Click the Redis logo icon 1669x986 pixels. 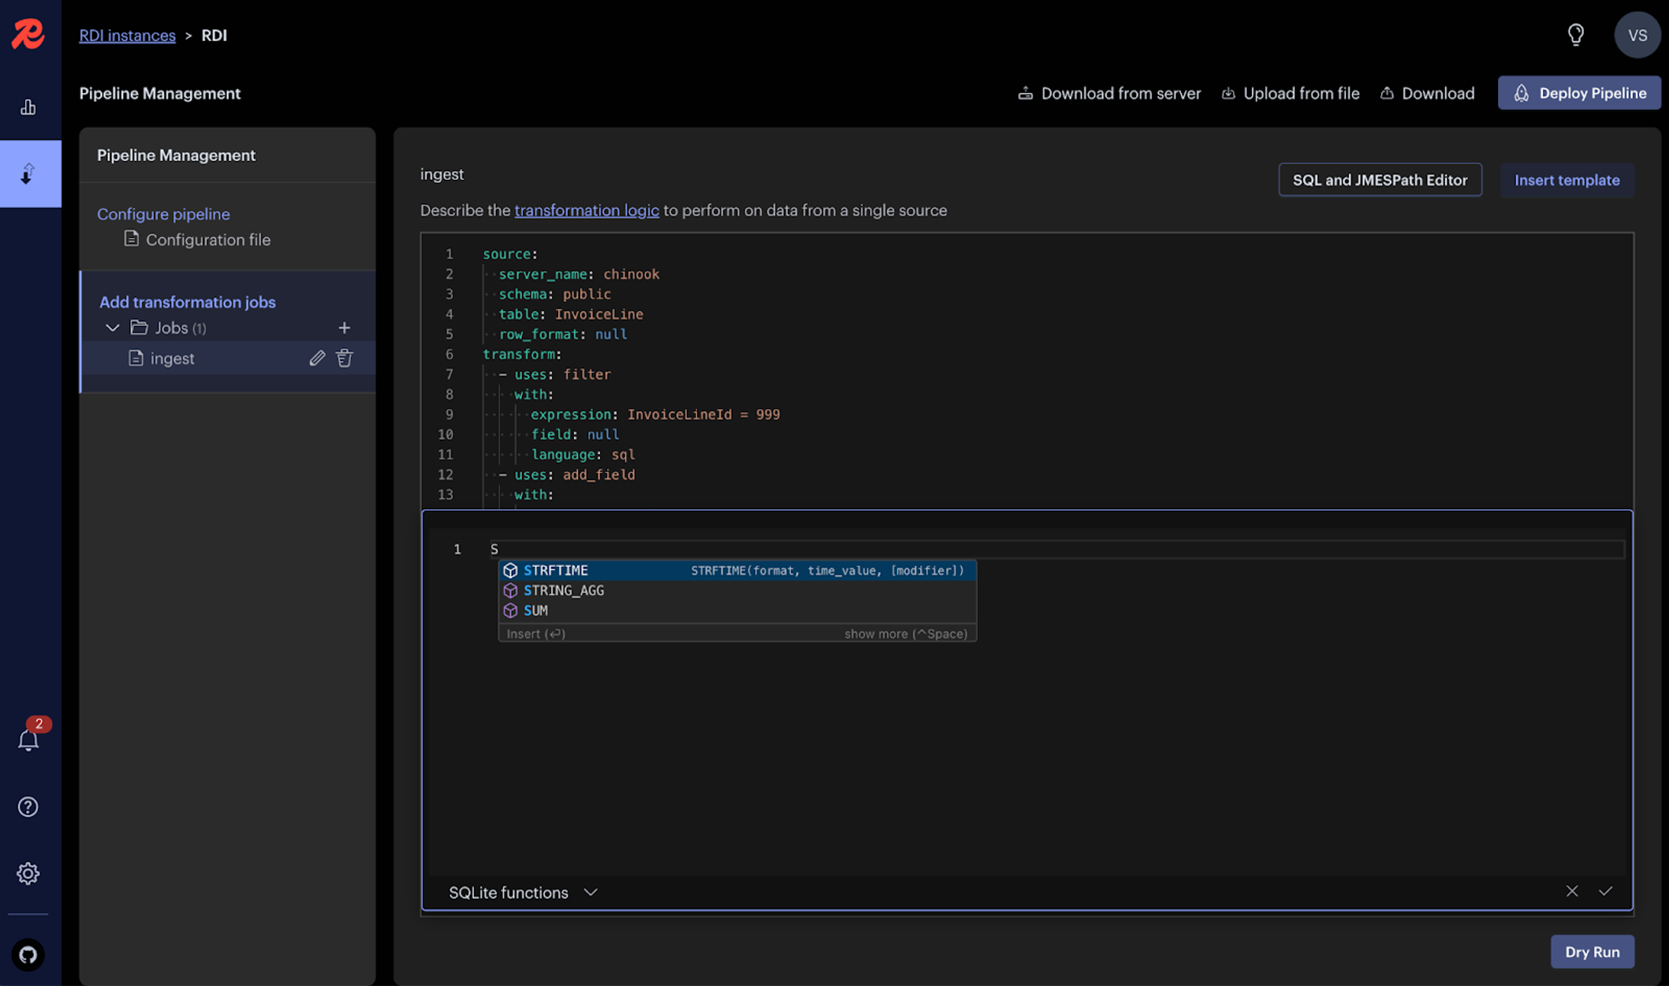[x=28, y=33]
